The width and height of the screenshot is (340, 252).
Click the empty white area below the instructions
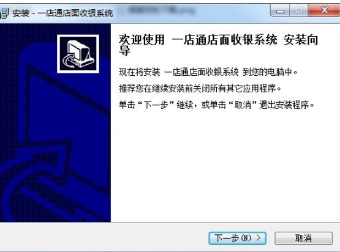(225, 166)
